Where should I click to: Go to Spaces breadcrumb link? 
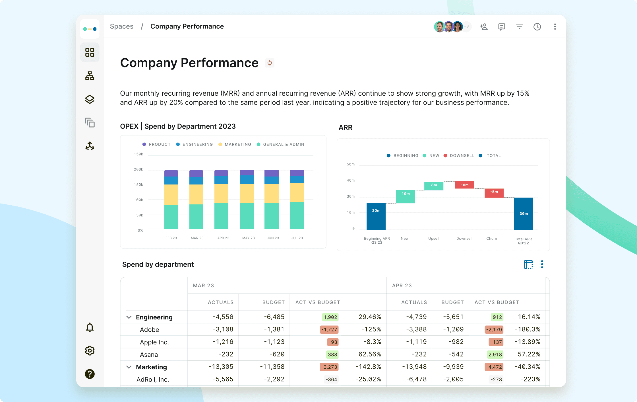pos(122,26)
